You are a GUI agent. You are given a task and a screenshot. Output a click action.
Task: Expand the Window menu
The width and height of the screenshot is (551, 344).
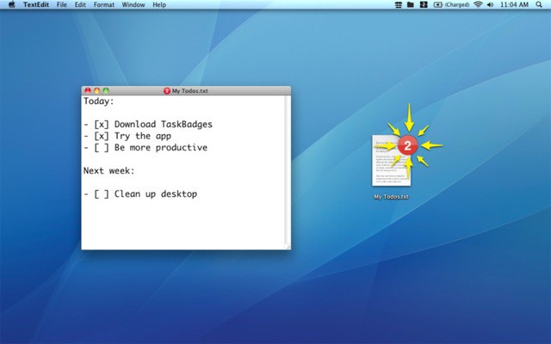tap(133, 5)
